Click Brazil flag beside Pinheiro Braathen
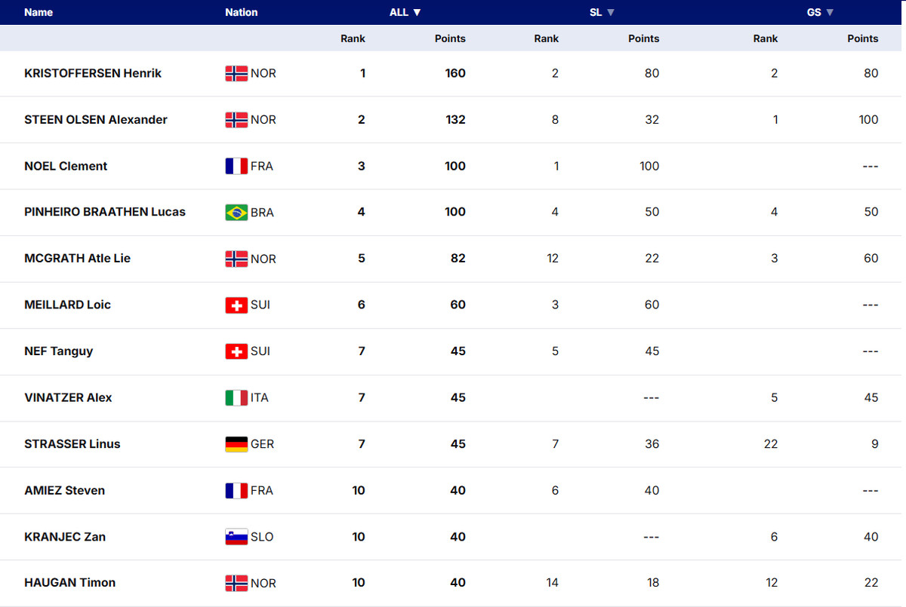This screenshot has height=607, width=906. [236, 213]
